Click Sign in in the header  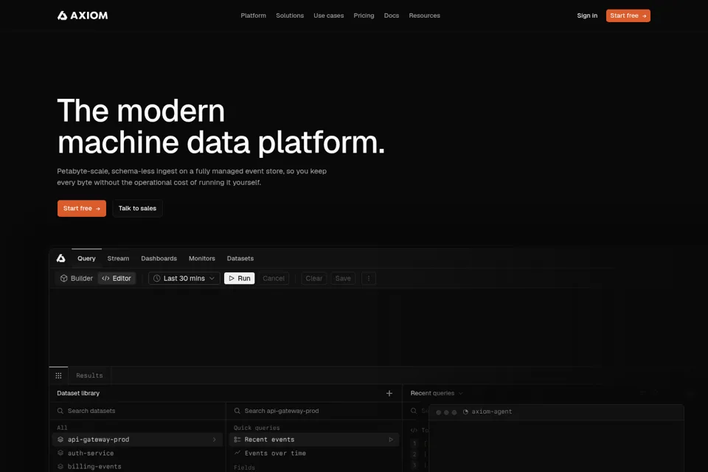point(587,15)
